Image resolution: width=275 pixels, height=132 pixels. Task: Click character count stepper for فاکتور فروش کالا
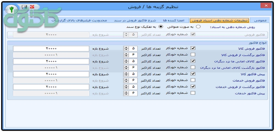(x=126, y=49)
